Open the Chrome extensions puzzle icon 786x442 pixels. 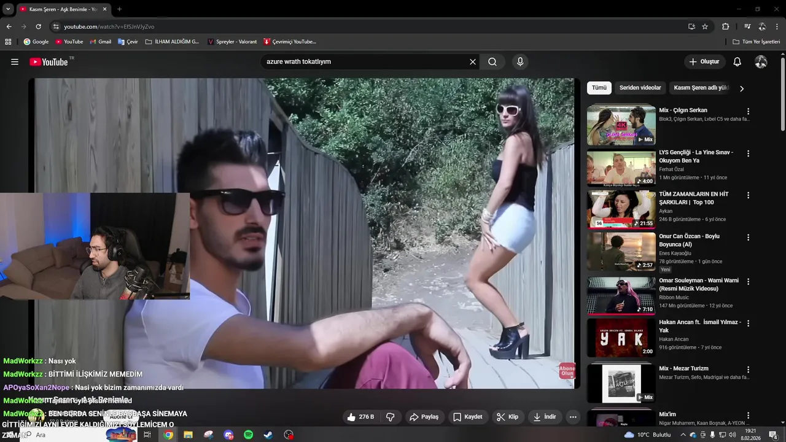coord(725,26)
